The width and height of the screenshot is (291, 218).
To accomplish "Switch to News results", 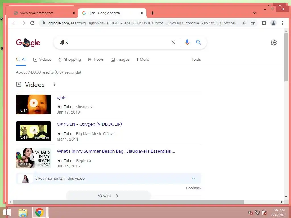I will click(96, 60).
